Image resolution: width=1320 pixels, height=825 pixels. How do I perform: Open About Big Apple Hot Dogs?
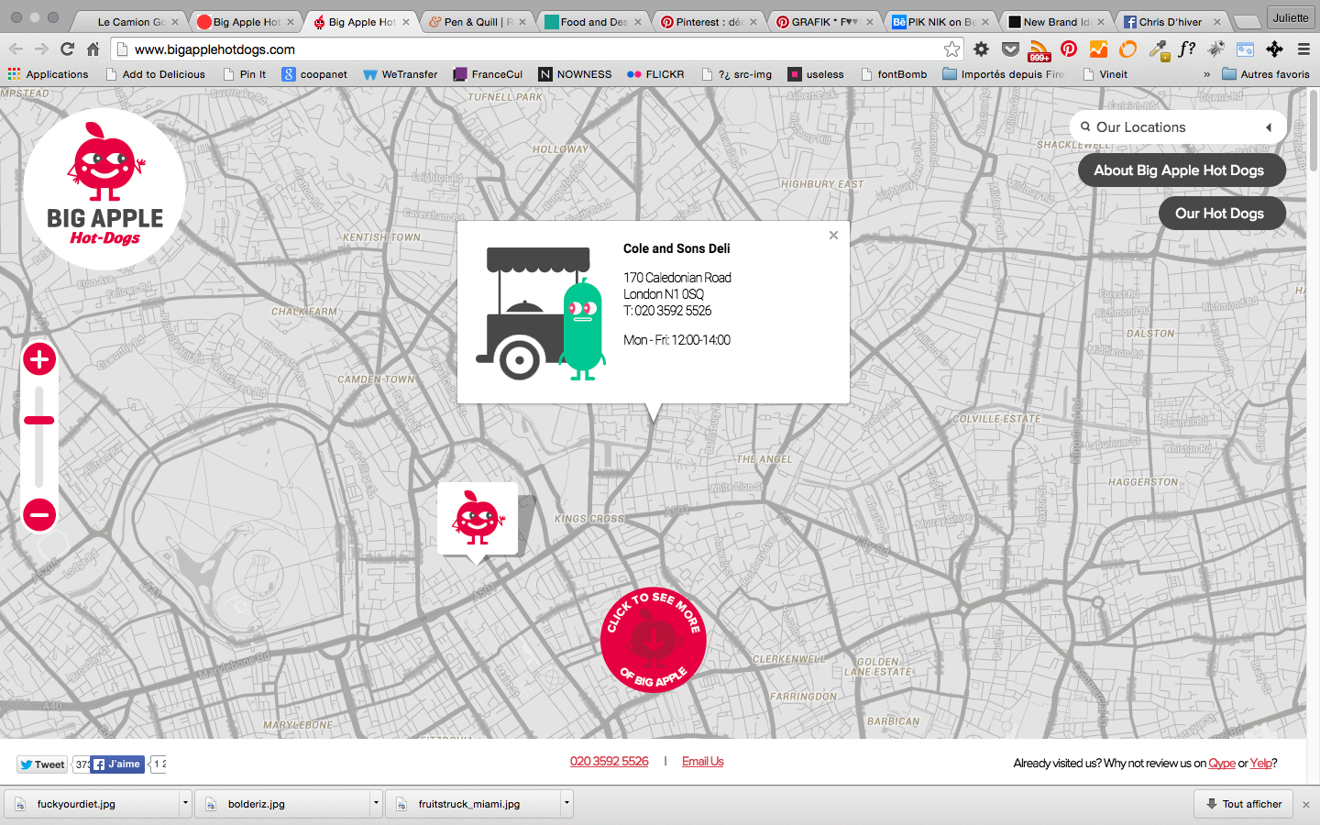click(1182, 170)
